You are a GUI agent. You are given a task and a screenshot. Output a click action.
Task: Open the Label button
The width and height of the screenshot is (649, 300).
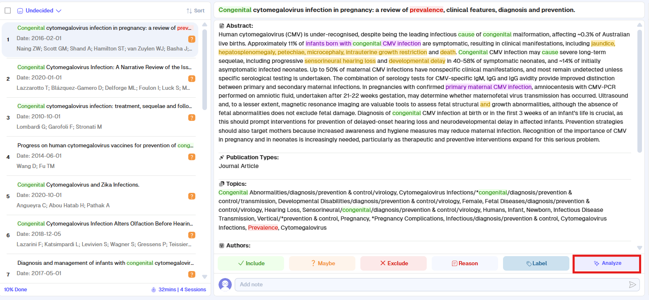pyautogui.click(x=536, y=263)
